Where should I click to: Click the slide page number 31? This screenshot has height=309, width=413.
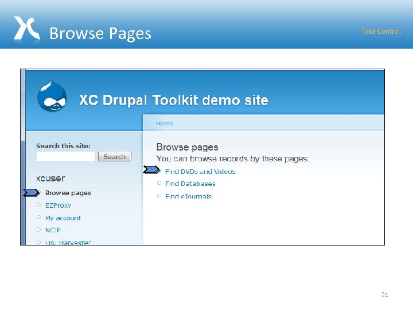384,295
